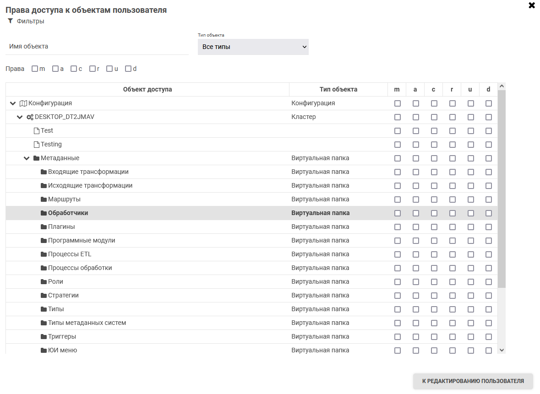Click the filter funnel icon

pyautogui.click(x=10, y=21)
